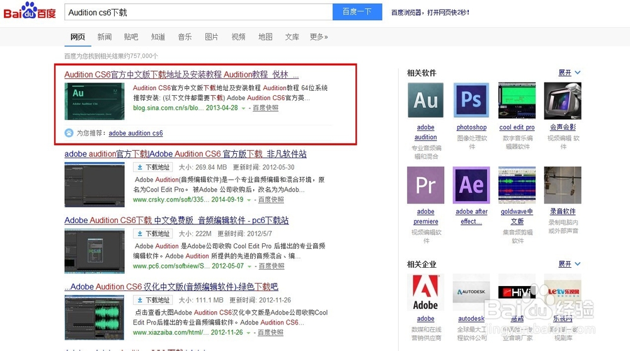Select the 网页 tab
This screenshot has height=351, width=630.
point(77,37)
